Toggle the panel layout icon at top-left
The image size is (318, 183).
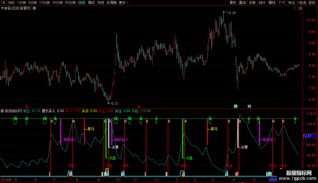(3, 3)
